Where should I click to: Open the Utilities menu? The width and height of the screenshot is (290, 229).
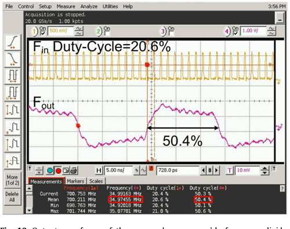(110, 6)
